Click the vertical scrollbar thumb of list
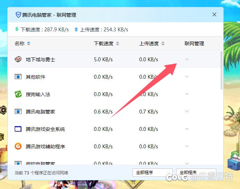Screen dimensions: 240x189 [x=221, y=71]
